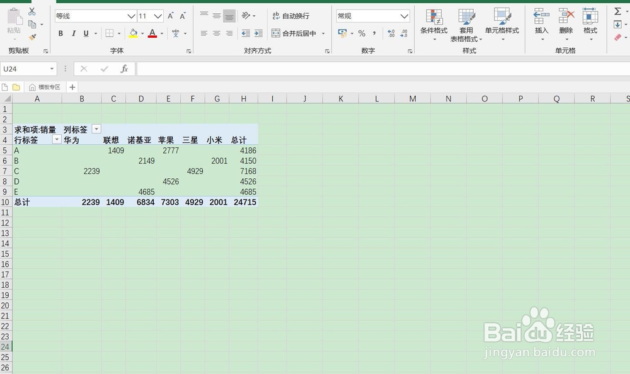The image size is (630, 374).
Task: Decrease decimal places
Action: (403, 33)
